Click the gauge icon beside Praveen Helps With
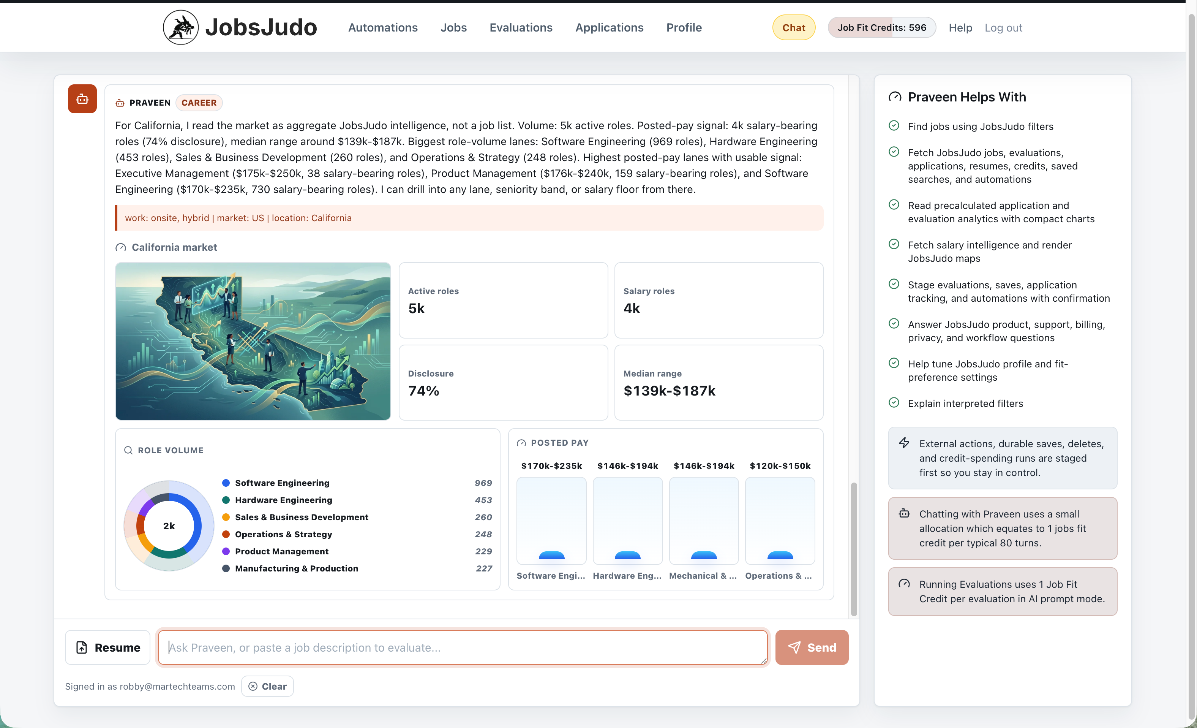 (894, 97)
